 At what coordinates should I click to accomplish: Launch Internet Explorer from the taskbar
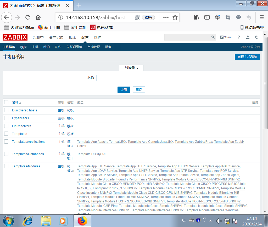27,221
